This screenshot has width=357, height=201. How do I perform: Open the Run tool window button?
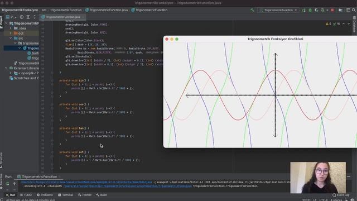point(11,195)
